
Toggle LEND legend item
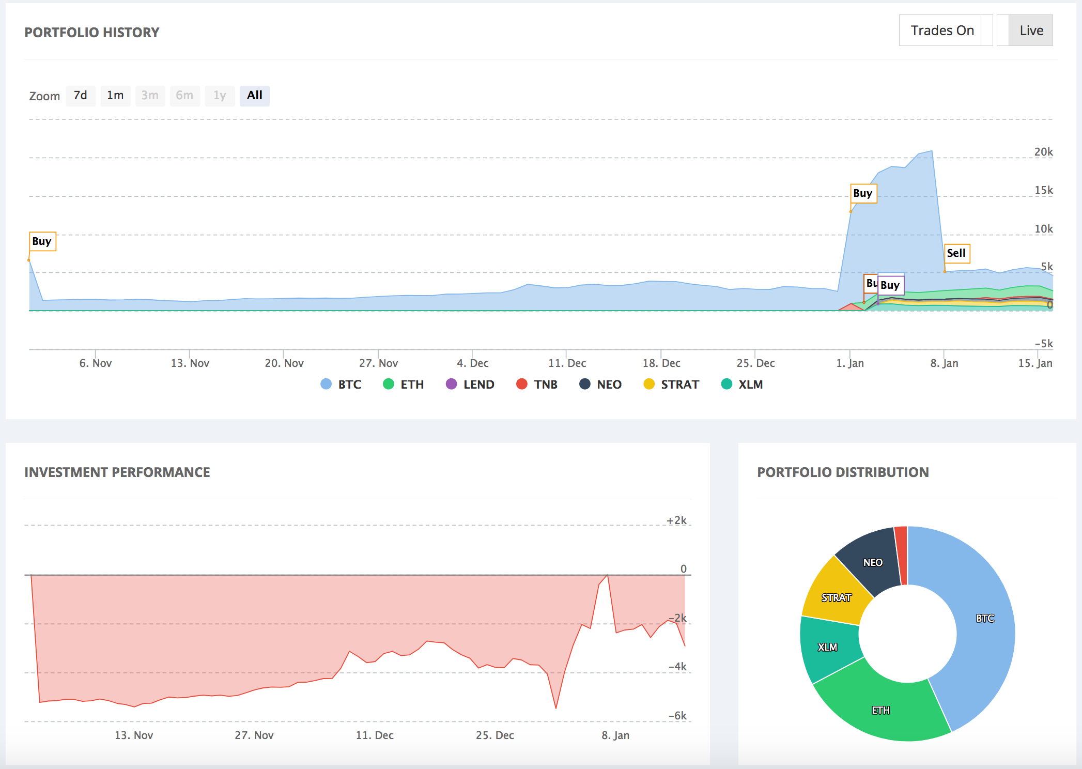(451, 384)
